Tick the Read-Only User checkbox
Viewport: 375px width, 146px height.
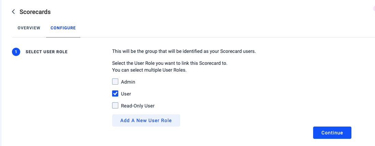115,106
